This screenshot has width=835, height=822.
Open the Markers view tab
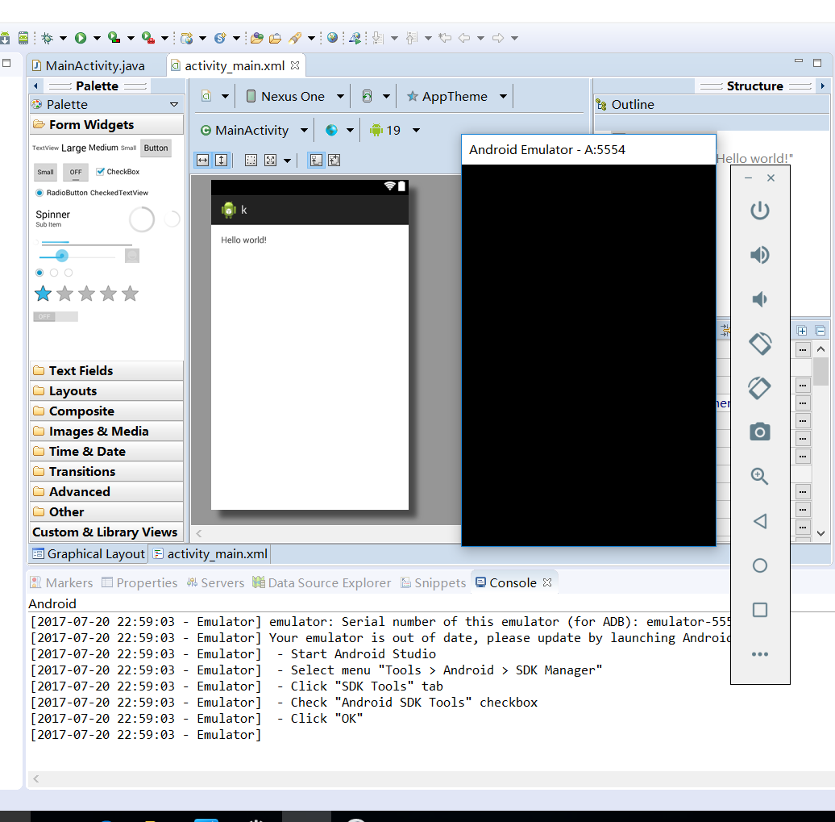61,582
